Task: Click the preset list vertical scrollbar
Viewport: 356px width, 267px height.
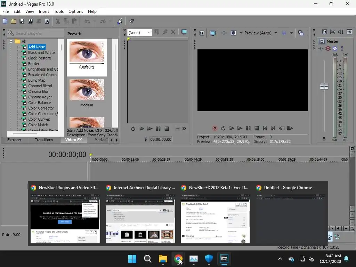Action: [x=115, y=57]
